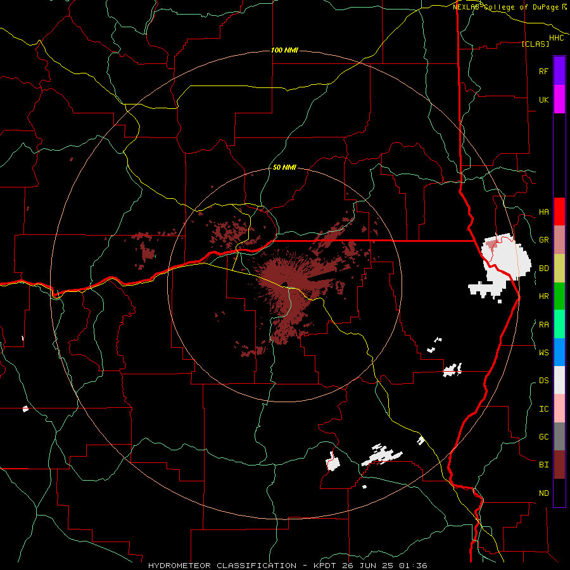Click the 26 JUN 25 date text
The image size is (570, 570).
point(369,566)
